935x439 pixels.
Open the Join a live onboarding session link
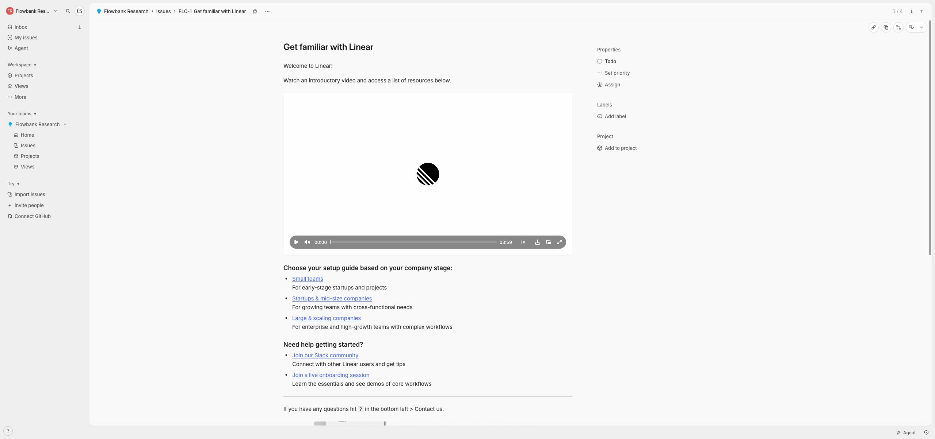(x=331, y=375)
